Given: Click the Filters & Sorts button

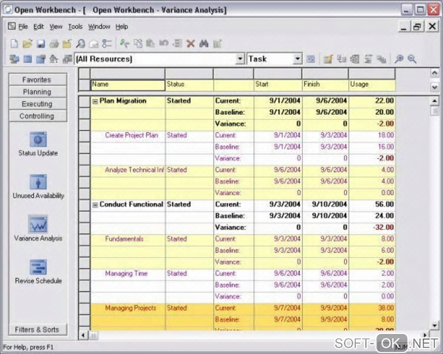Looking at the screenshot, I should (x=38, y=330).
